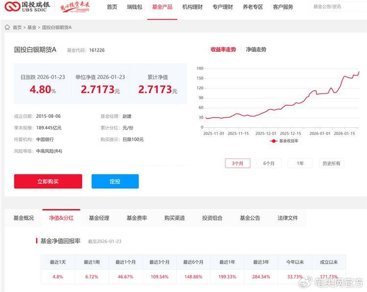The image size is (367, 292).
Task: Switch chart to 收益率走势
Action: tap(223, 49)
